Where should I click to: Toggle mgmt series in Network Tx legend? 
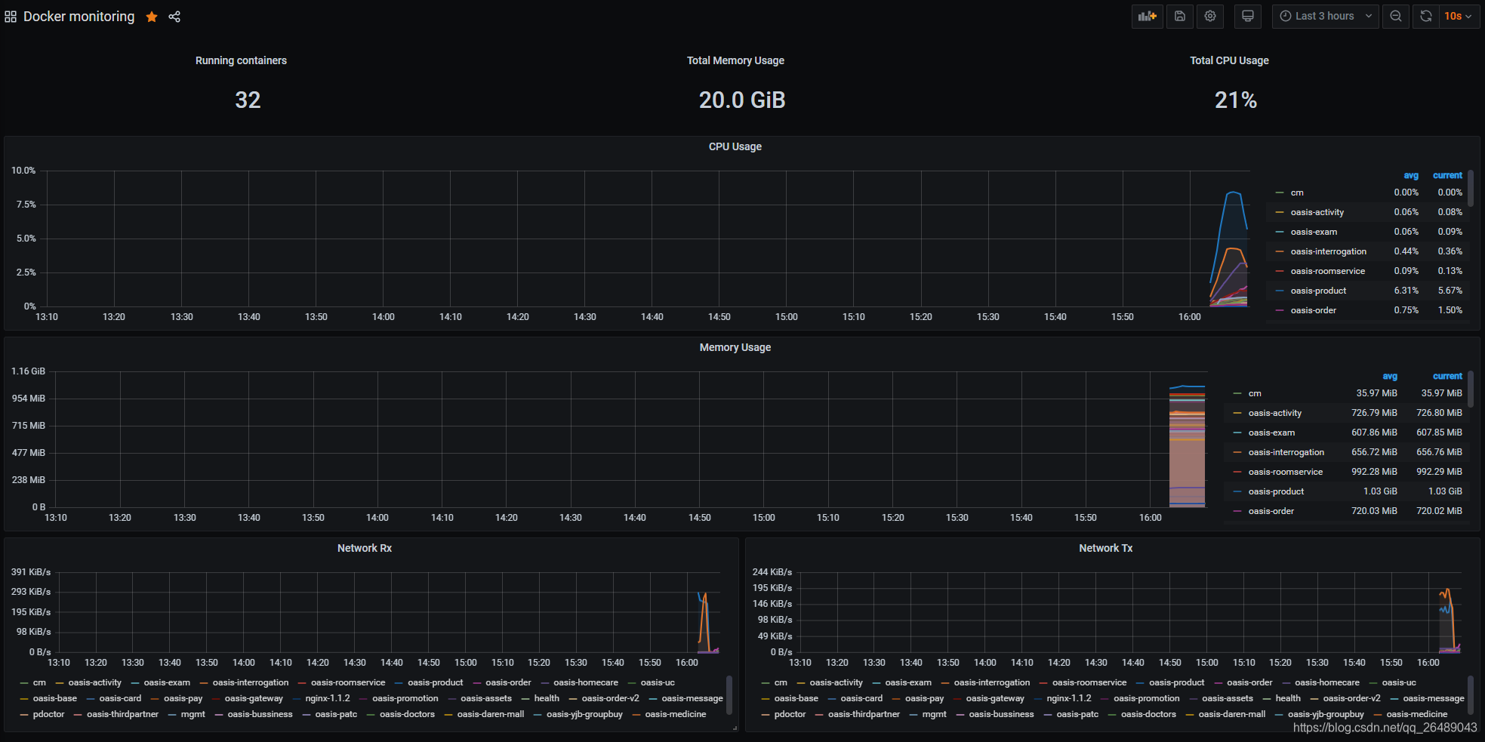click(x=934, y=714)
